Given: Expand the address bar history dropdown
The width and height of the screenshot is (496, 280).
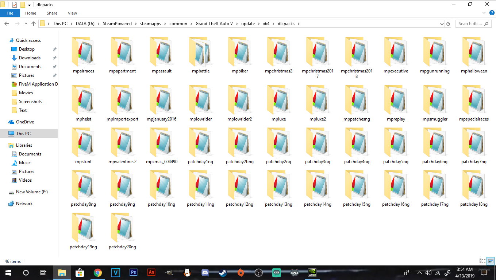Looking at the screenshot, I should [442, 24].
